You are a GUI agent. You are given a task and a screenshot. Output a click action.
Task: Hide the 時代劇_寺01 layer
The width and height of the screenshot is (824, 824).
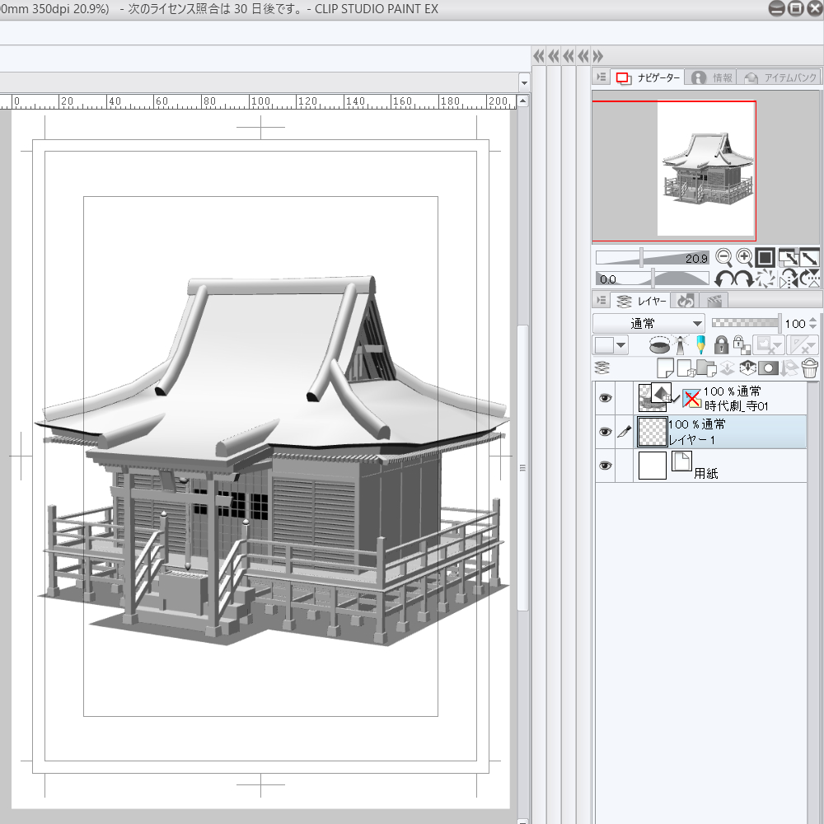coord(606,398)
